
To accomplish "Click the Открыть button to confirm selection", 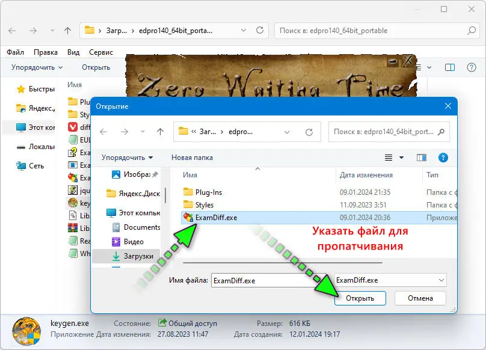I will (360, 298).
